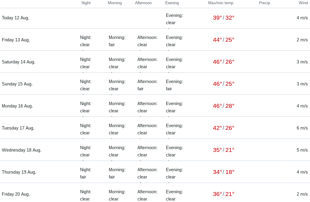Click the Wind column header
The width and height of the screenshot is (310, 202).
click(x=303, y=3)
